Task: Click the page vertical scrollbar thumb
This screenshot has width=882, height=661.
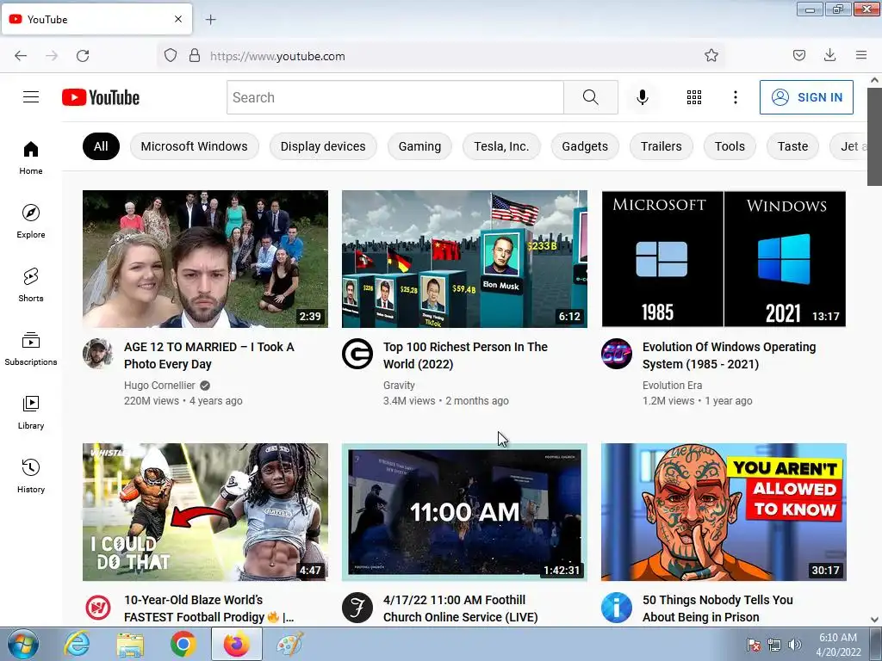Action: coord(874,137)
